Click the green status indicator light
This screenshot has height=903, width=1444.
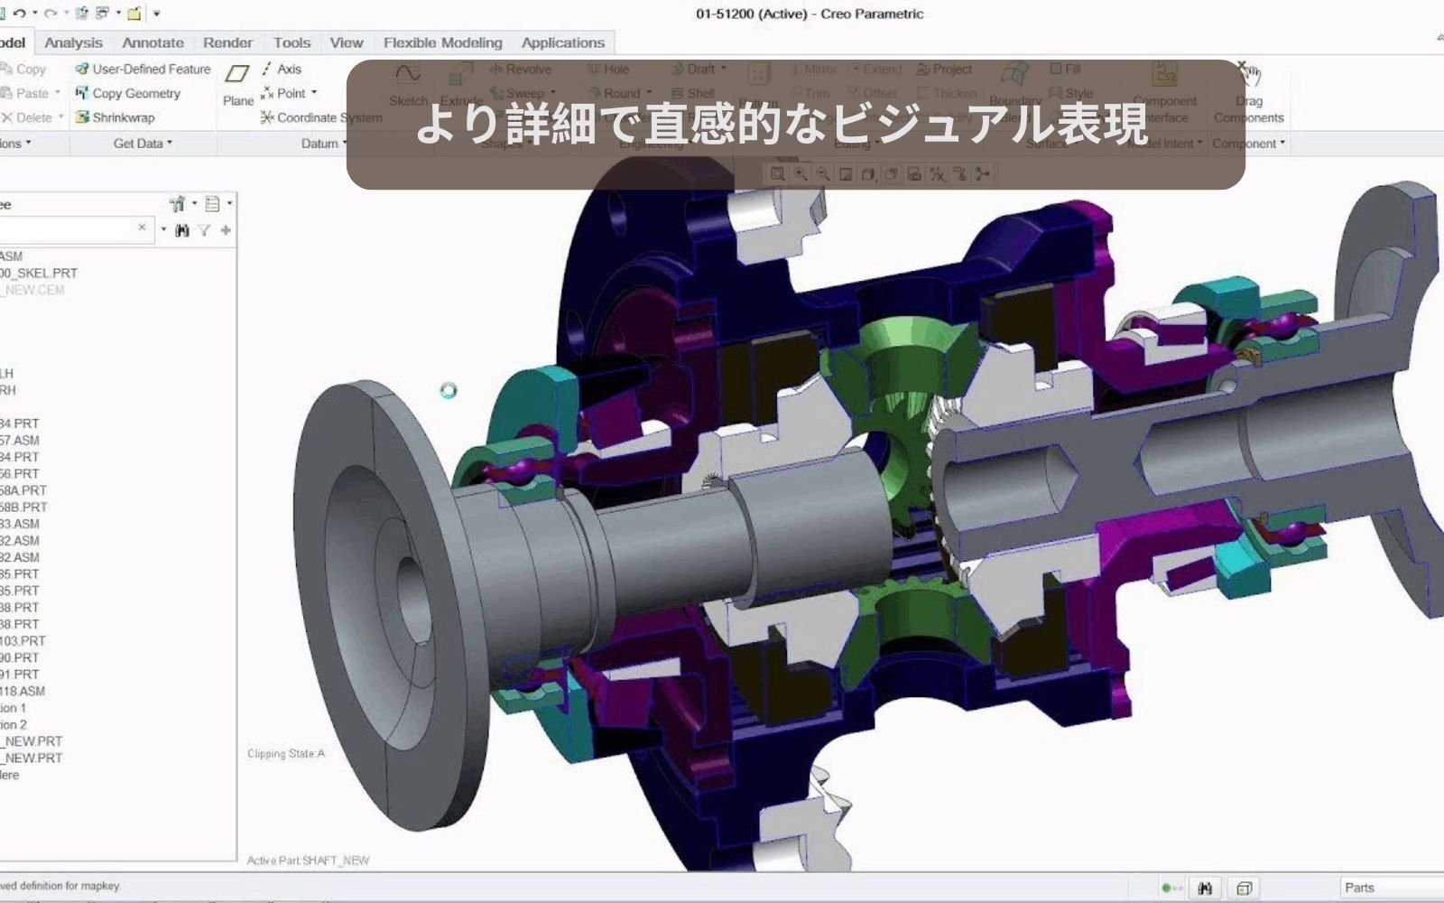tap(1167, 886)
